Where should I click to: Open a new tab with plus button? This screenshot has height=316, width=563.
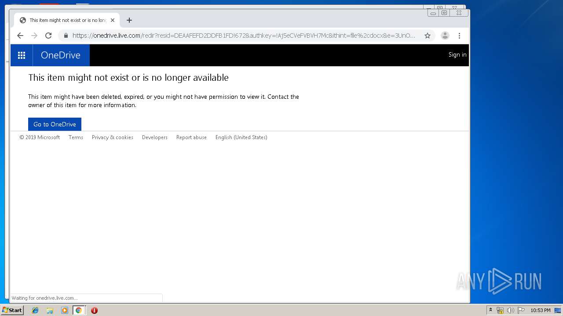[129, 20]
